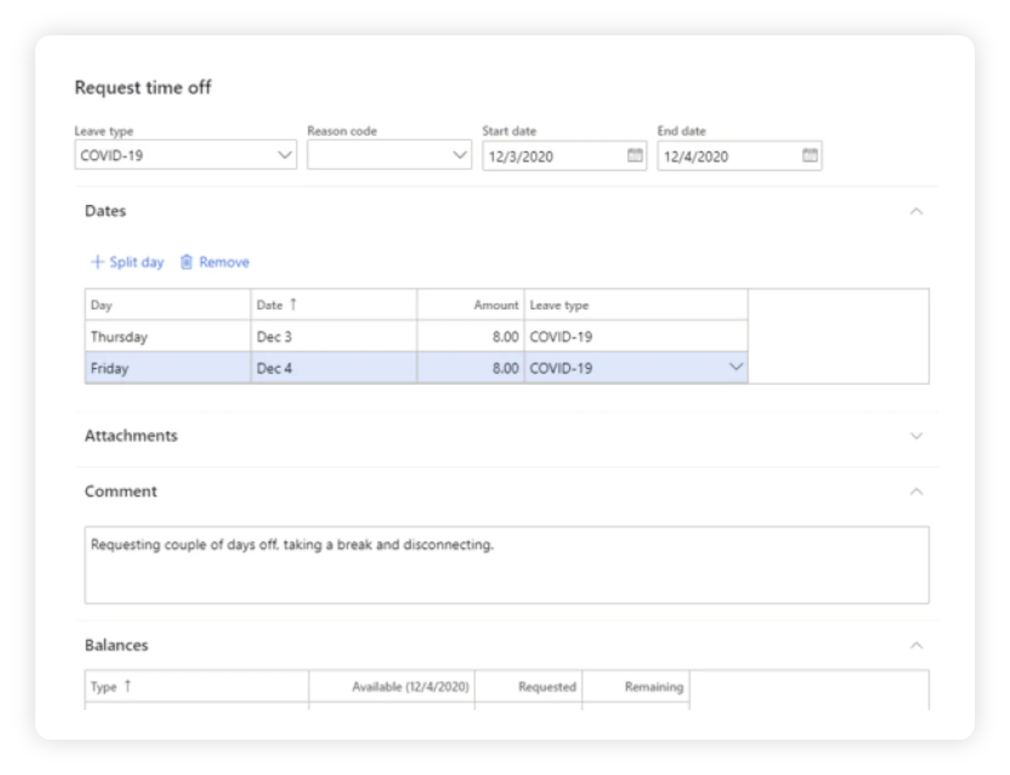Expand the Attachments section
Image resolution: width=1010 pixels, height=775 pixels.
click(916, 436)
